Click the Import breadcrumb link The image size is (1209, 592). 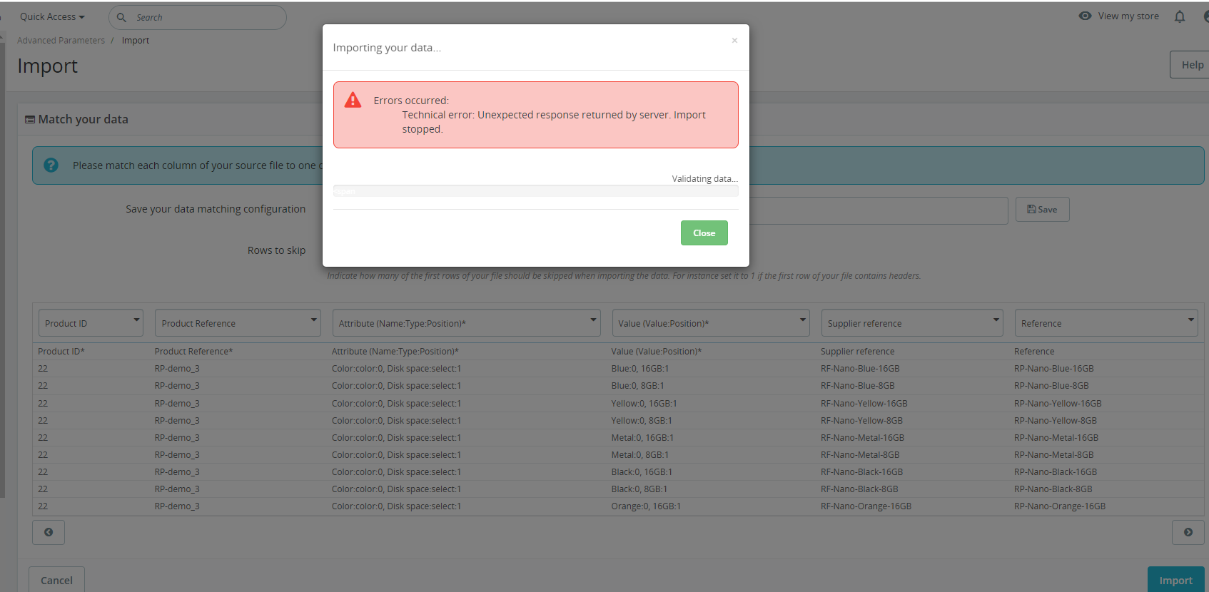[x=136, y=41]
